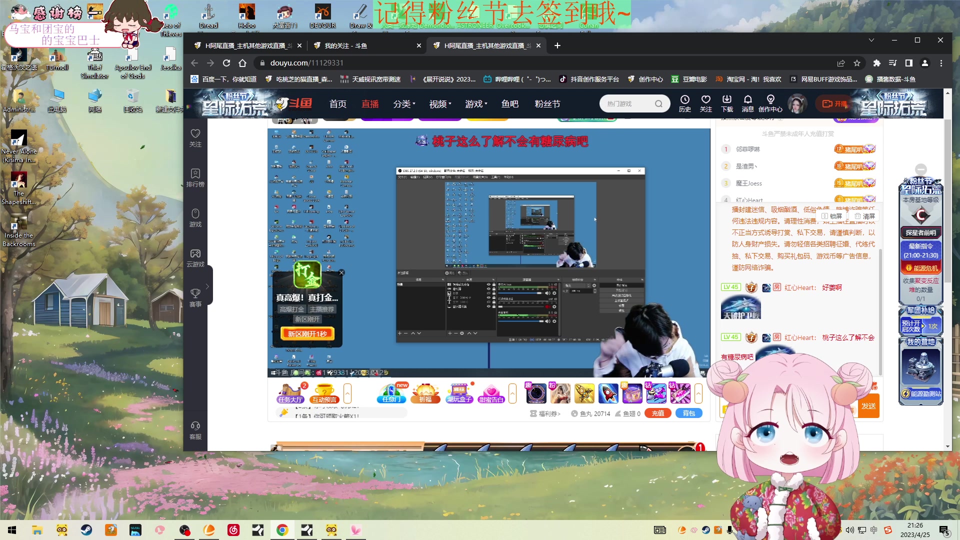Click the 清屏 clear chat button

865,216
